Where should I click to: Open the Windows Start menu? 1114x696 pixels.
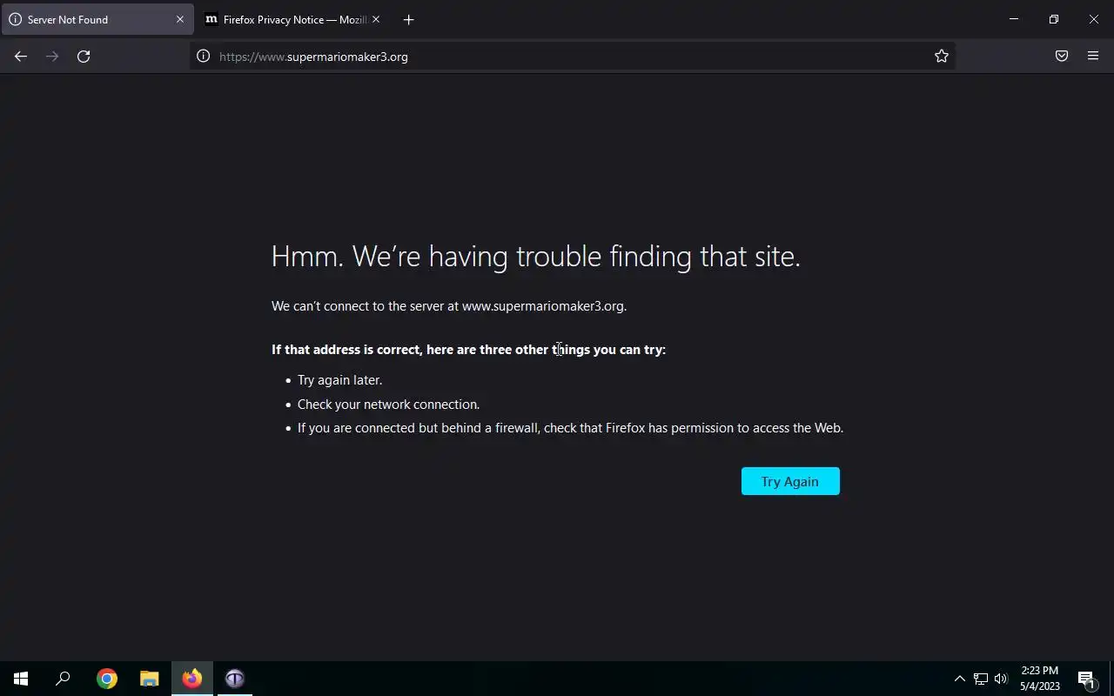(x=21, y=679)
